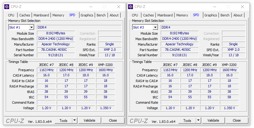Click Close button in right window
Image resolution: width=254 pixels, height=128 pixels.
[237, 121]
